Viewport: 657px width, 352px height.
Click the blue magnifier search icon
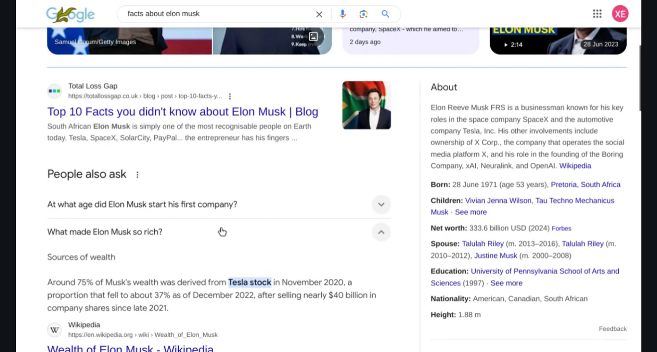pos(385,14)
